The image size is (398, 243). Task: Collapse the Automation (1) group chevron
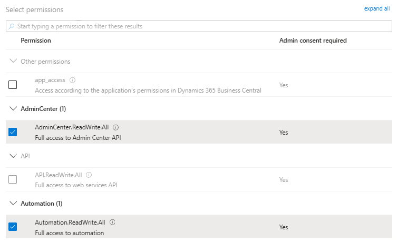tap(13, 203)
